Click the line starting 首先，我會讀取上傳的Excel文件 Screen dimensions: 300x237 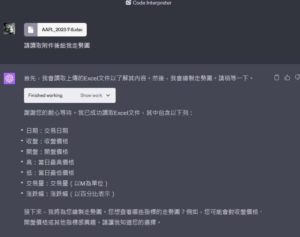tap(139, 78)
